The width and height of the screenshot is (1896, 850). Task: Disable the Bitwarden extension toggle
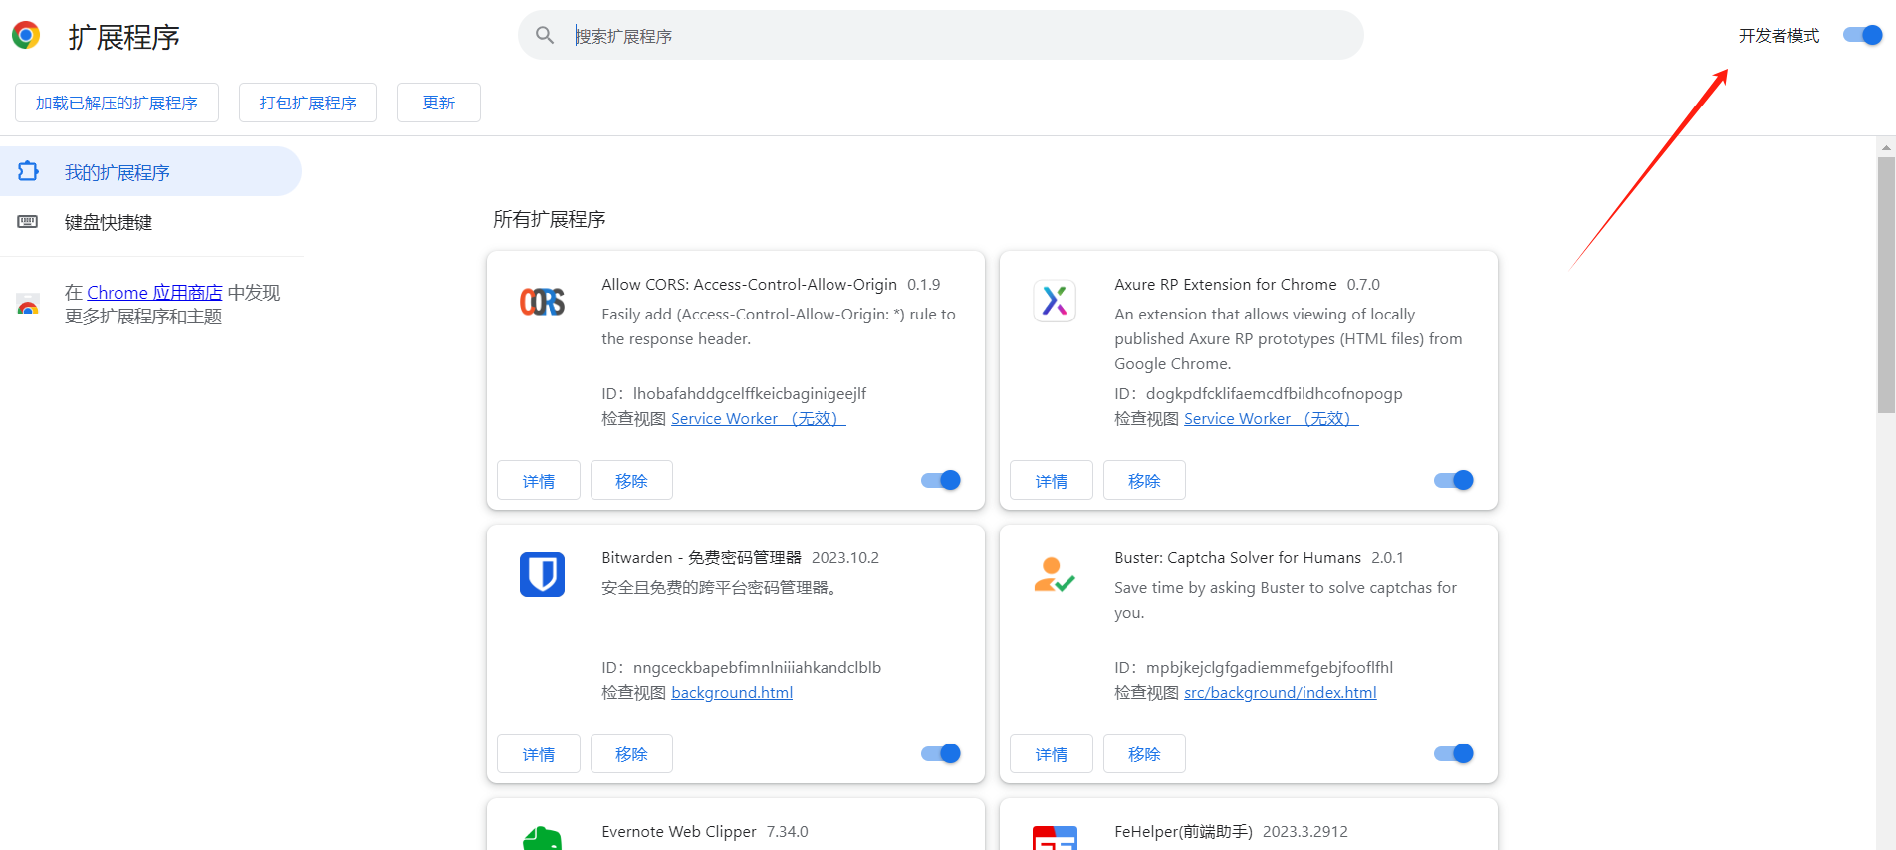tap(940, 753)
